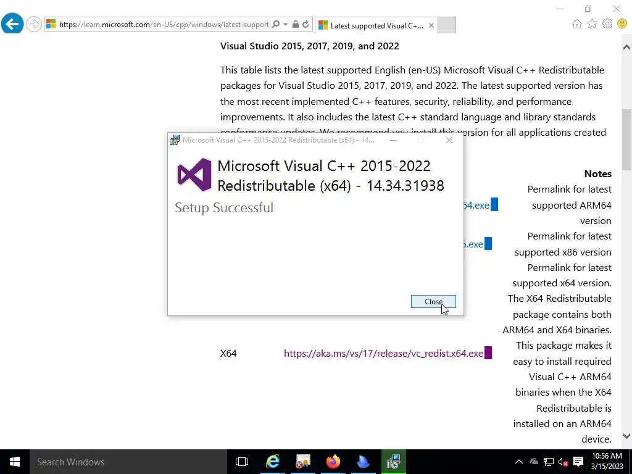Close setup dialog using title bar X
This screenshot has height=474, width=632.
point(449,140)
